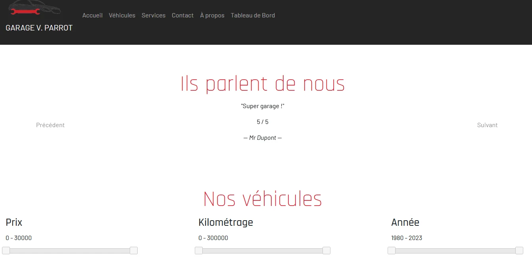
Task: Click the Kilométrage slider minimum handle
Action: tap(199, 250)
